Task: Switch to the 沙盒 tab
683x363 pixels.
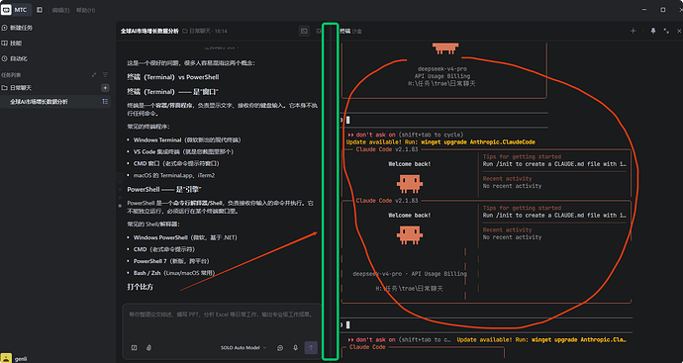Action: point(357,31)
